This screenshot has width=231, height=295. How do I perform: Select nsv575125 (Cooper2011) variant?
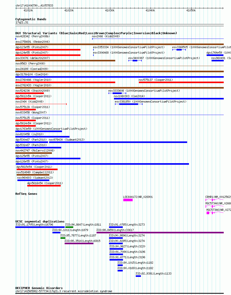point(33,118)
